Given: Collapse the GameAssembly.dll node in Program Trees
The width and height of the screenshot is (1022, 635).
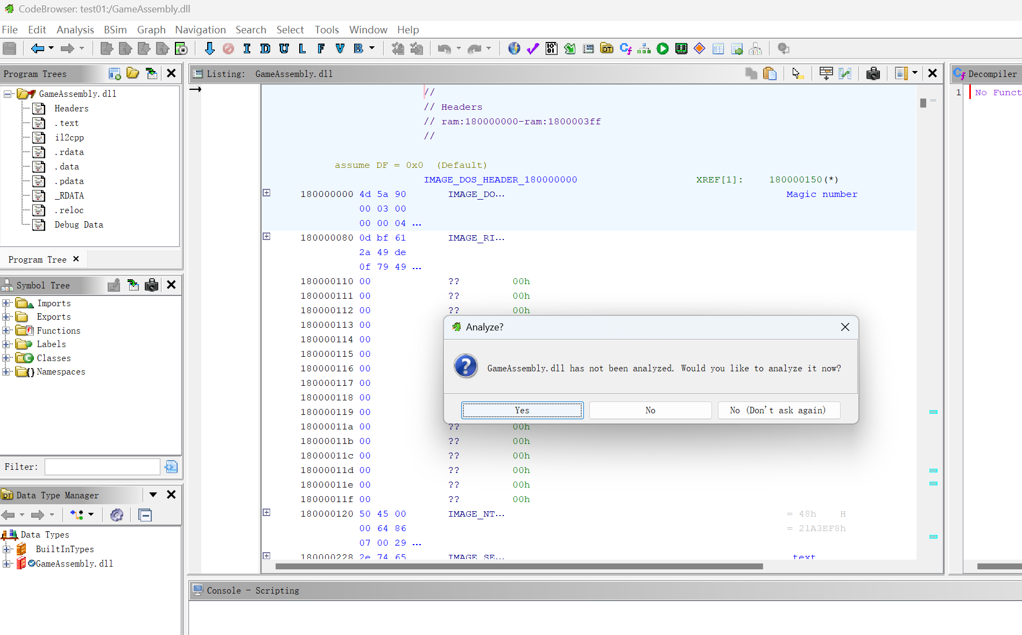Looking at the screenshot, I should (x=8, y=94).
